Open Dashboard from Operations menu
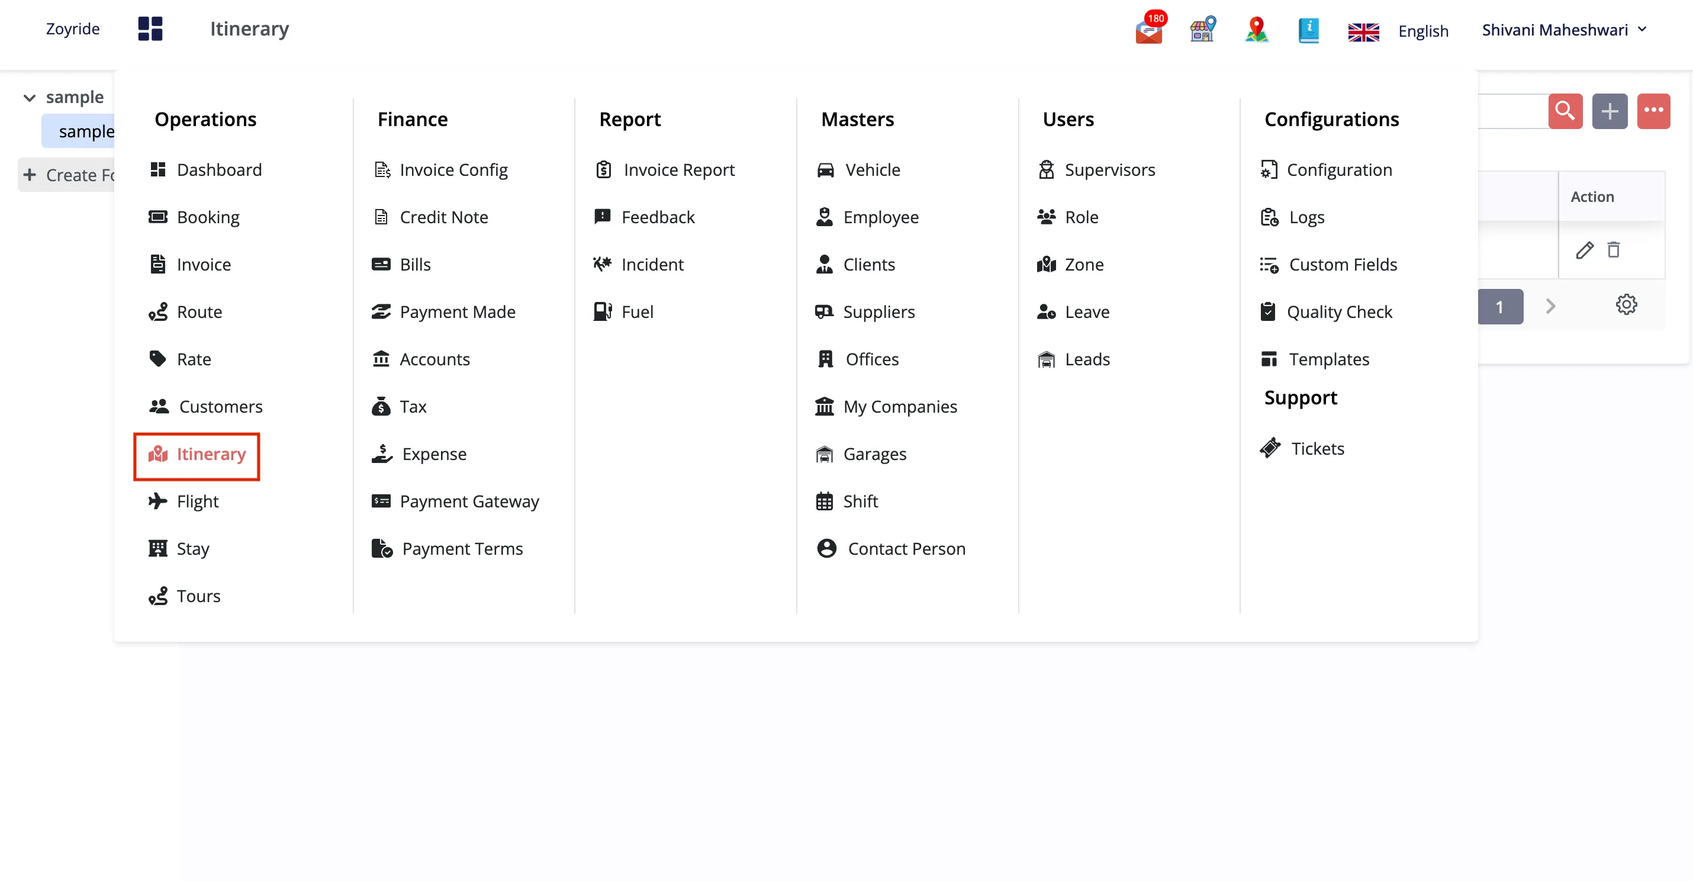This screenshot has width=1693, height=881. pos(206,169)
